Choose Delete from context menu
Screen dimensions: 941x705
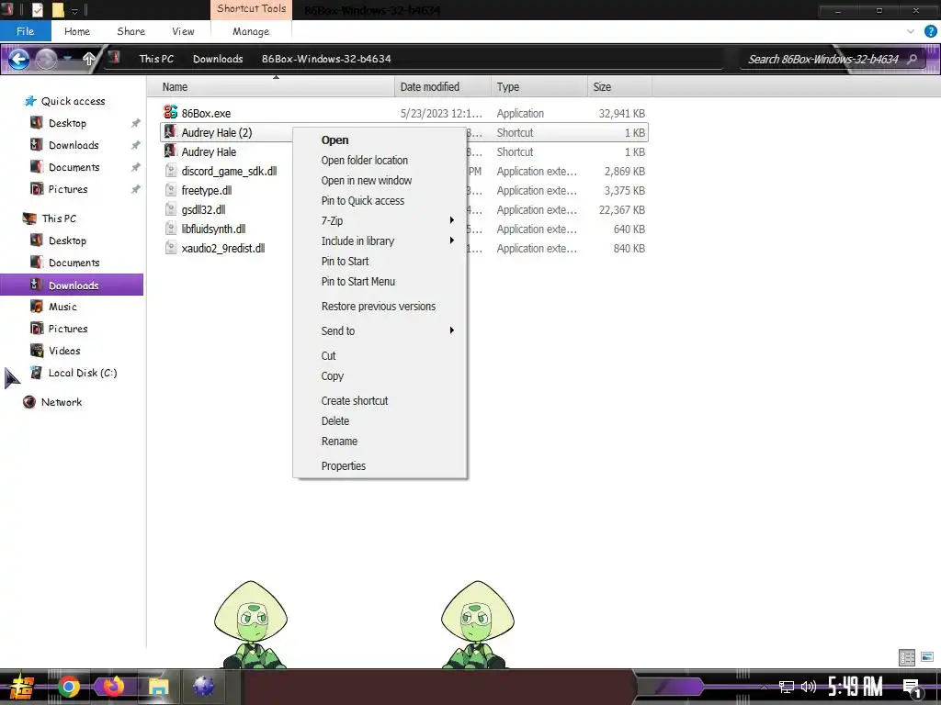coord(334,420)
